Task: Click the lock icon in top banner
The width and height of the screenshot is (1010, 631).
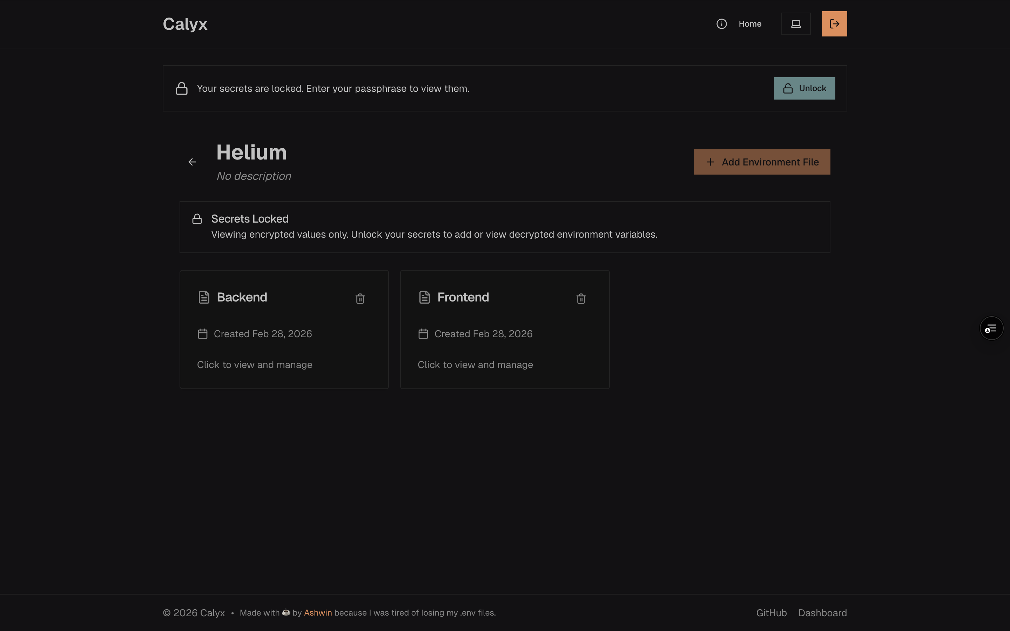Action: (x=182, y=88)
